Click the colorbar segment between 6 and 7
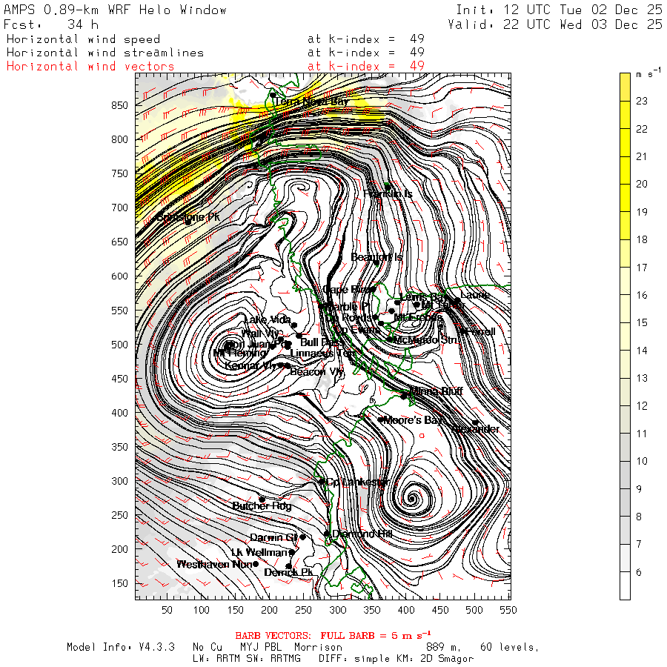The image size is (667, 667). (x=625, y=558)
